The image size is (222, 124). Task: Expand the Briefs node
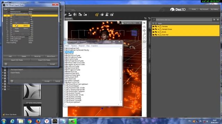tap(158, 32)
